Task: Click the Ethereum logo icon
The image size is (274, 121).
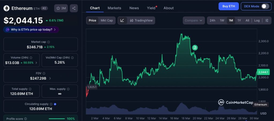Action: [x=7, y=8]
